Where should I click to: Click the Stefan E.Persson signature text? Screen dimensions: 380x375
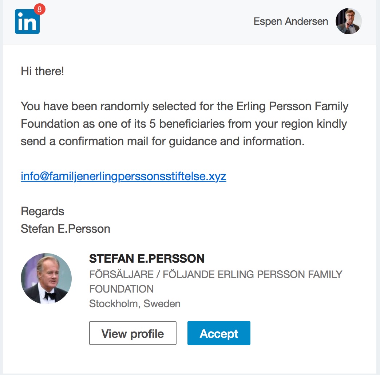(66, 229)
